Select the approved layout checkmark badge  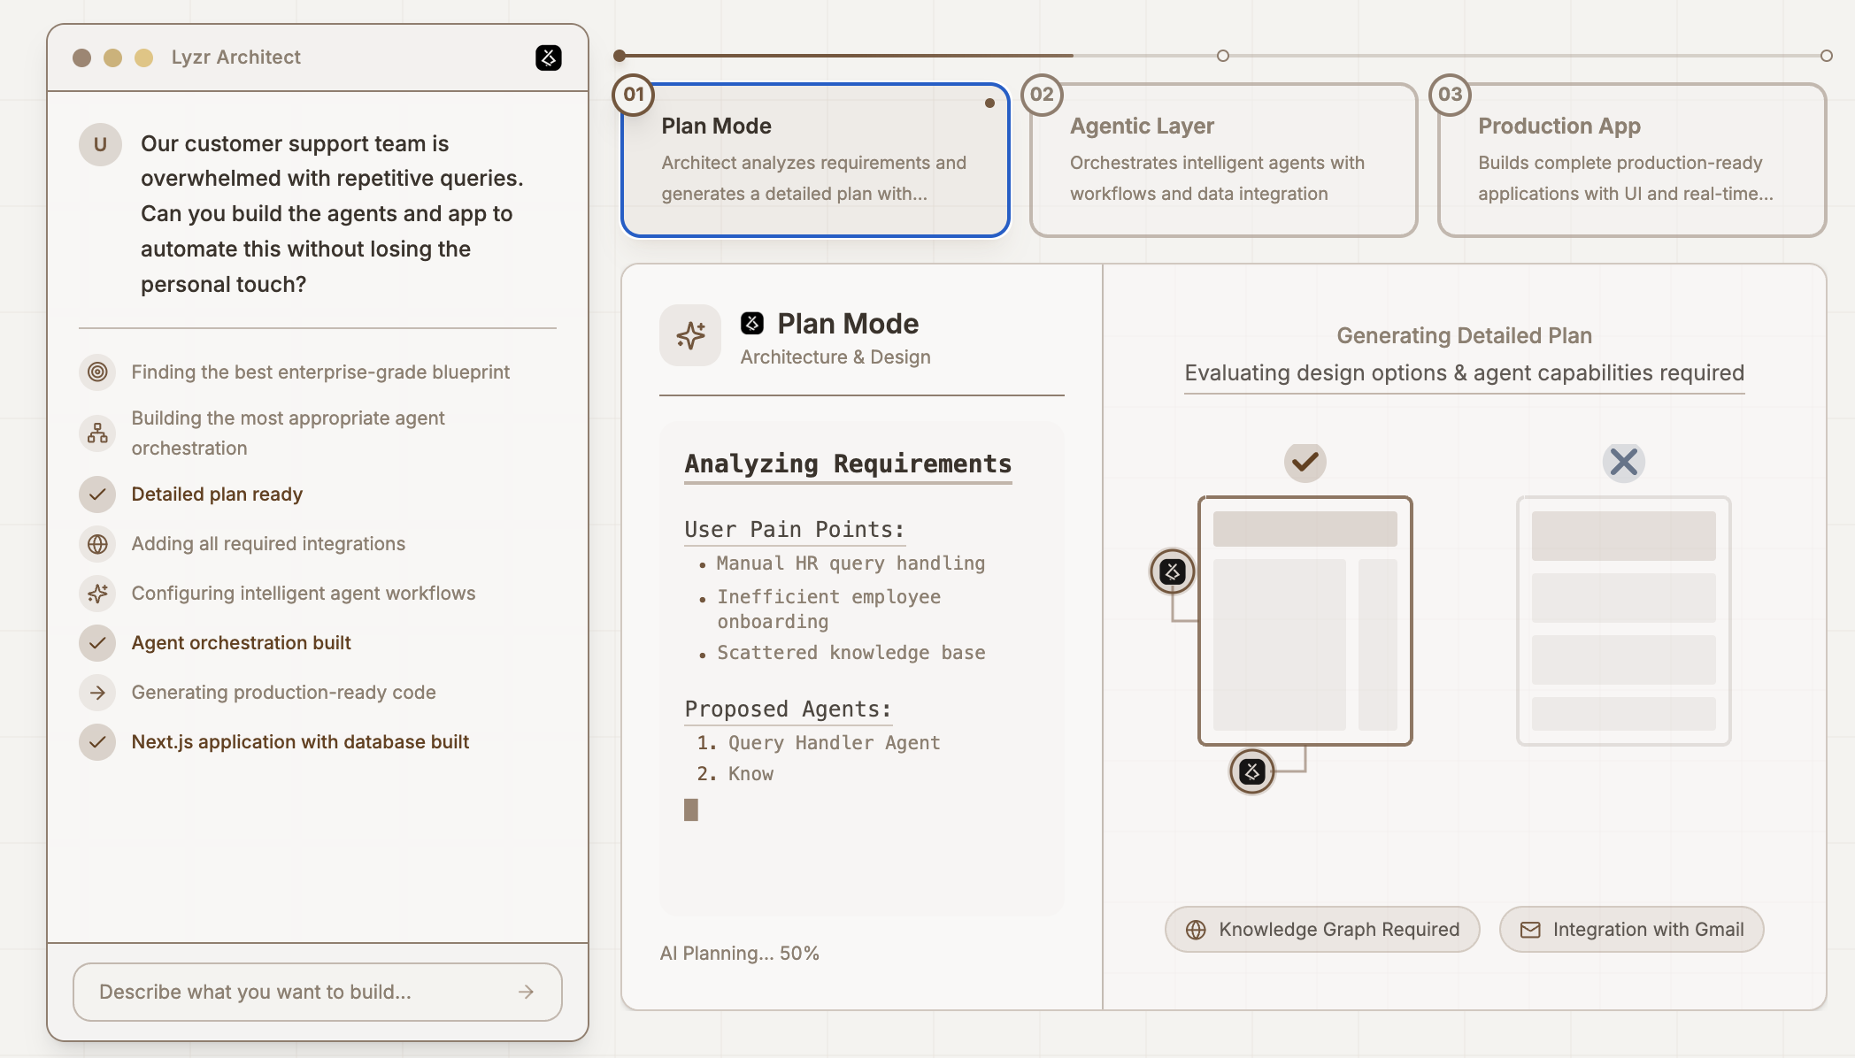1305,461
